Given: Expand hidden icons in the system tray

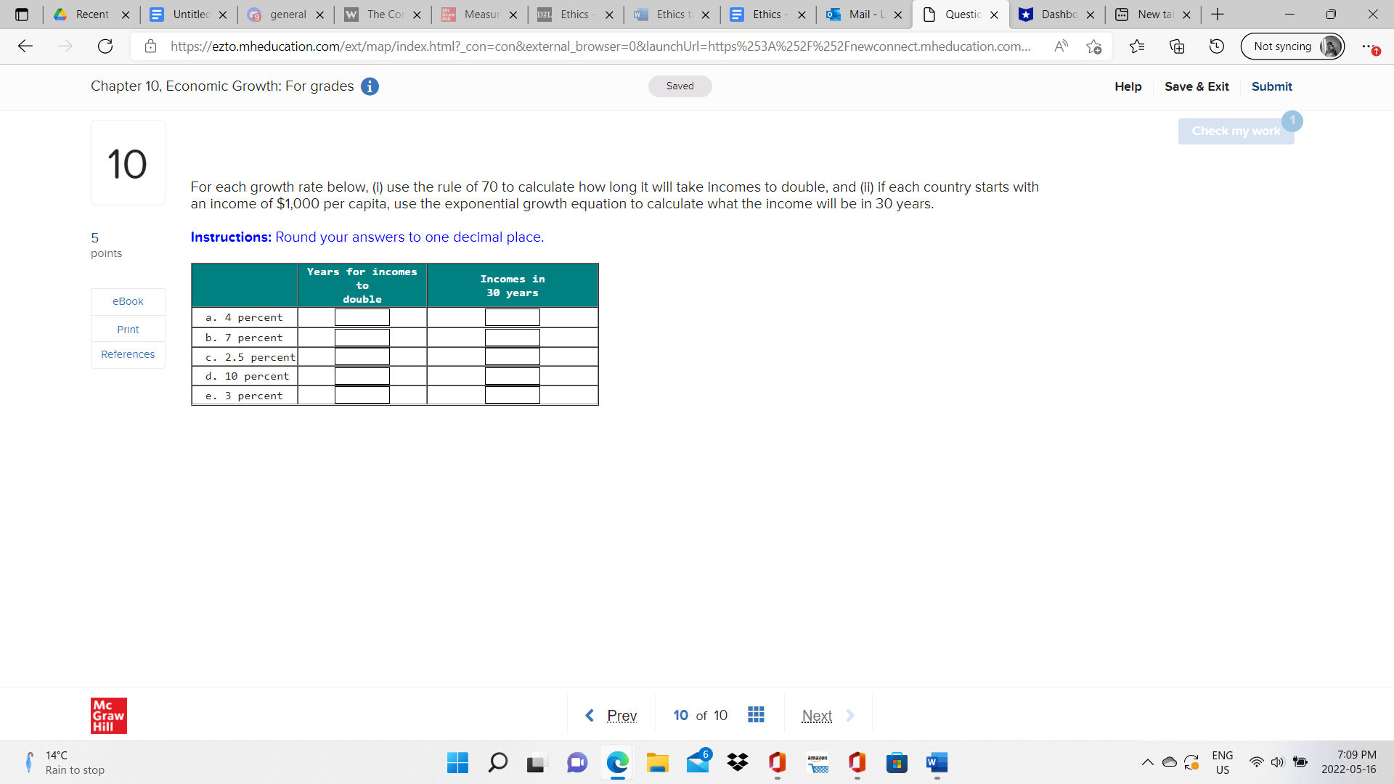Looking at the screenshot, I should tap(1148, 763).
